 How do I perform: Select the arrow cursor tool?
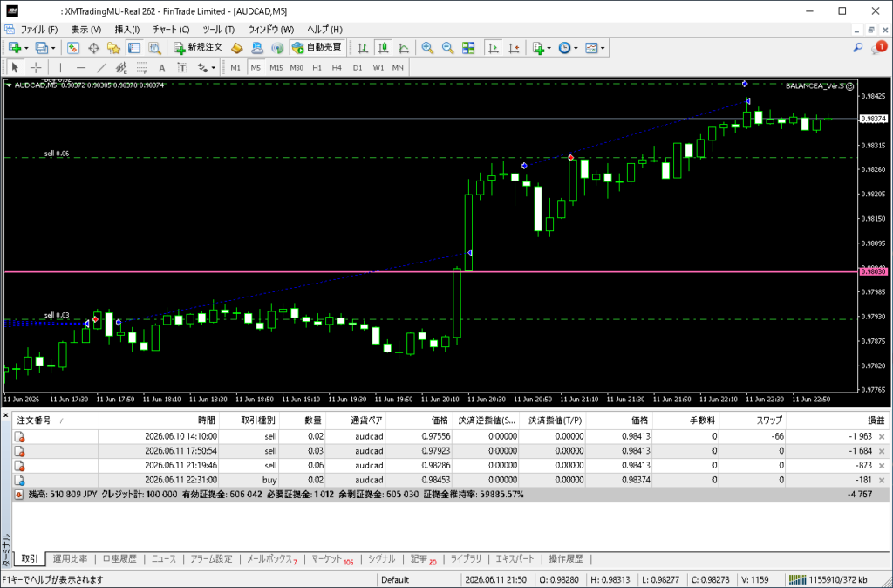point(16,68)
